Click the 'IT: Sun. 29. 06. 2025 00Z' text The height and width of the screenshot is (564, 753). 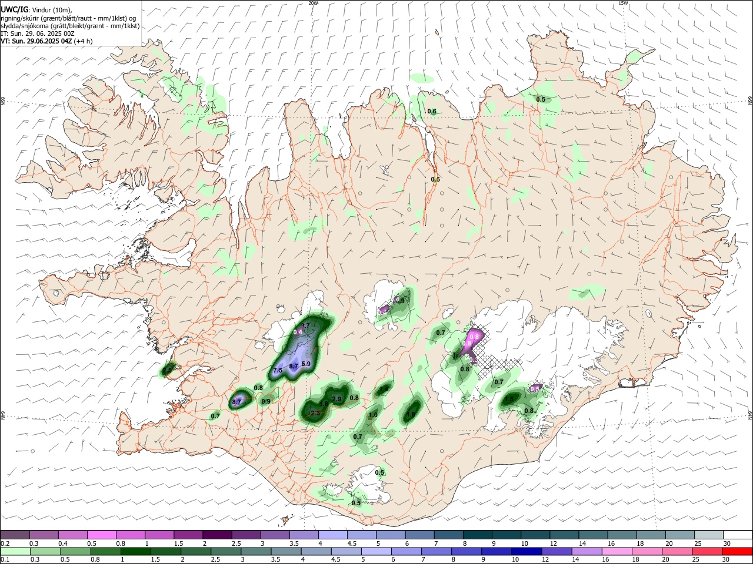click(37, 33)
